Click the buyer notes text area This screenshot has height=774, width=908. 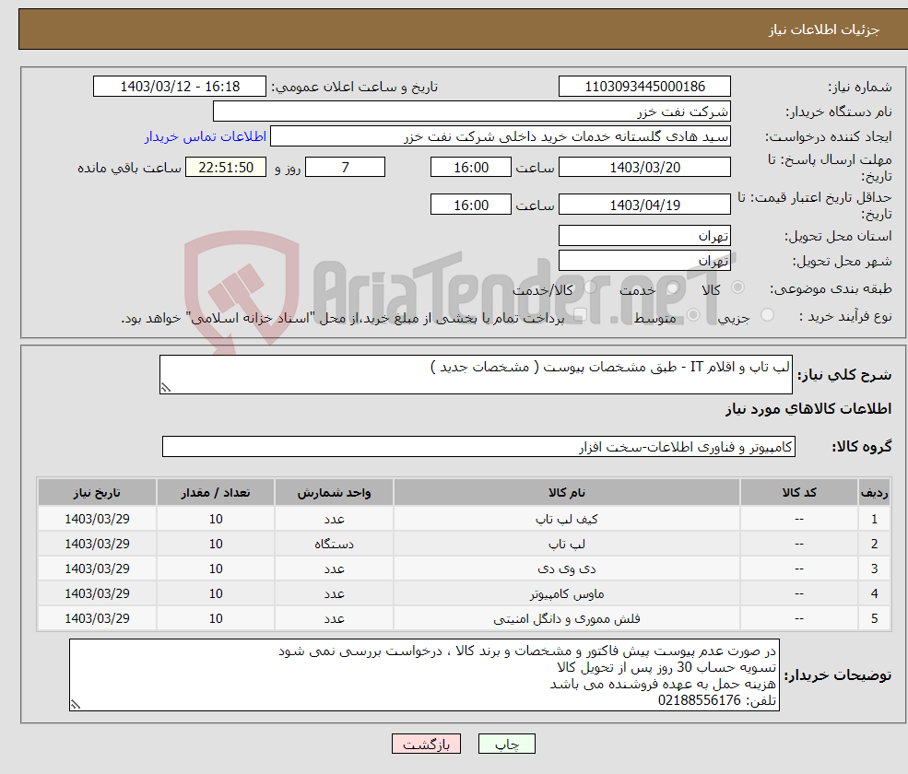click(x=424, y=675)
